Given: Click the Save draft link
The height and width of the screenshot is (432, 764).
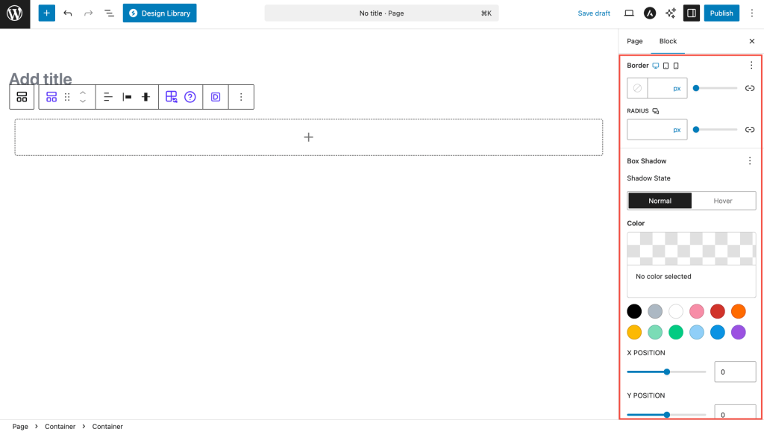Looking at the screenshot, I should (x=594, y=13).
